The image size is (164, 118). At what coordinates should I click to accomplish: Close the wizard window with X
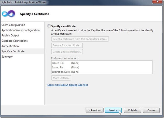point(158,2)
